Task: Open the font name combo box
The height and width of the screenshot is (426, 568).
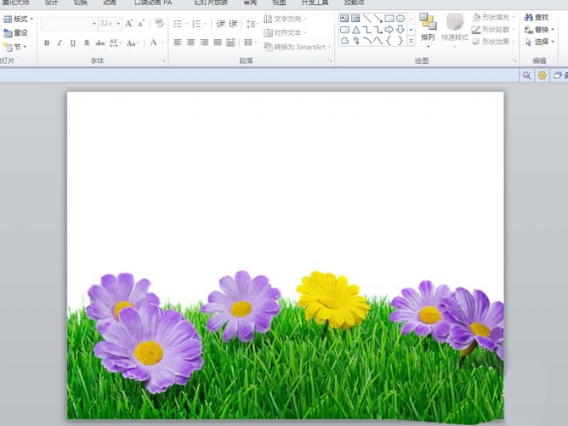Action: pyautogui.click(x=69, y=24)
